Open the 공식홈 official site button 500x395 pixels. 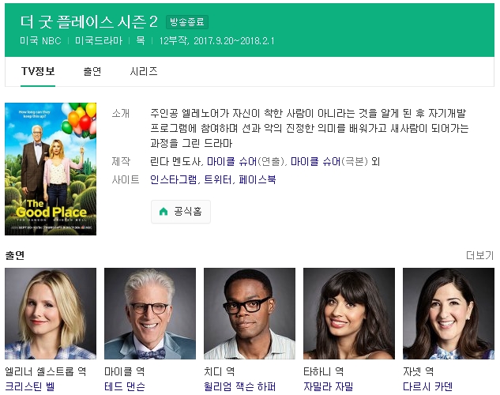(x=181, y=212)
